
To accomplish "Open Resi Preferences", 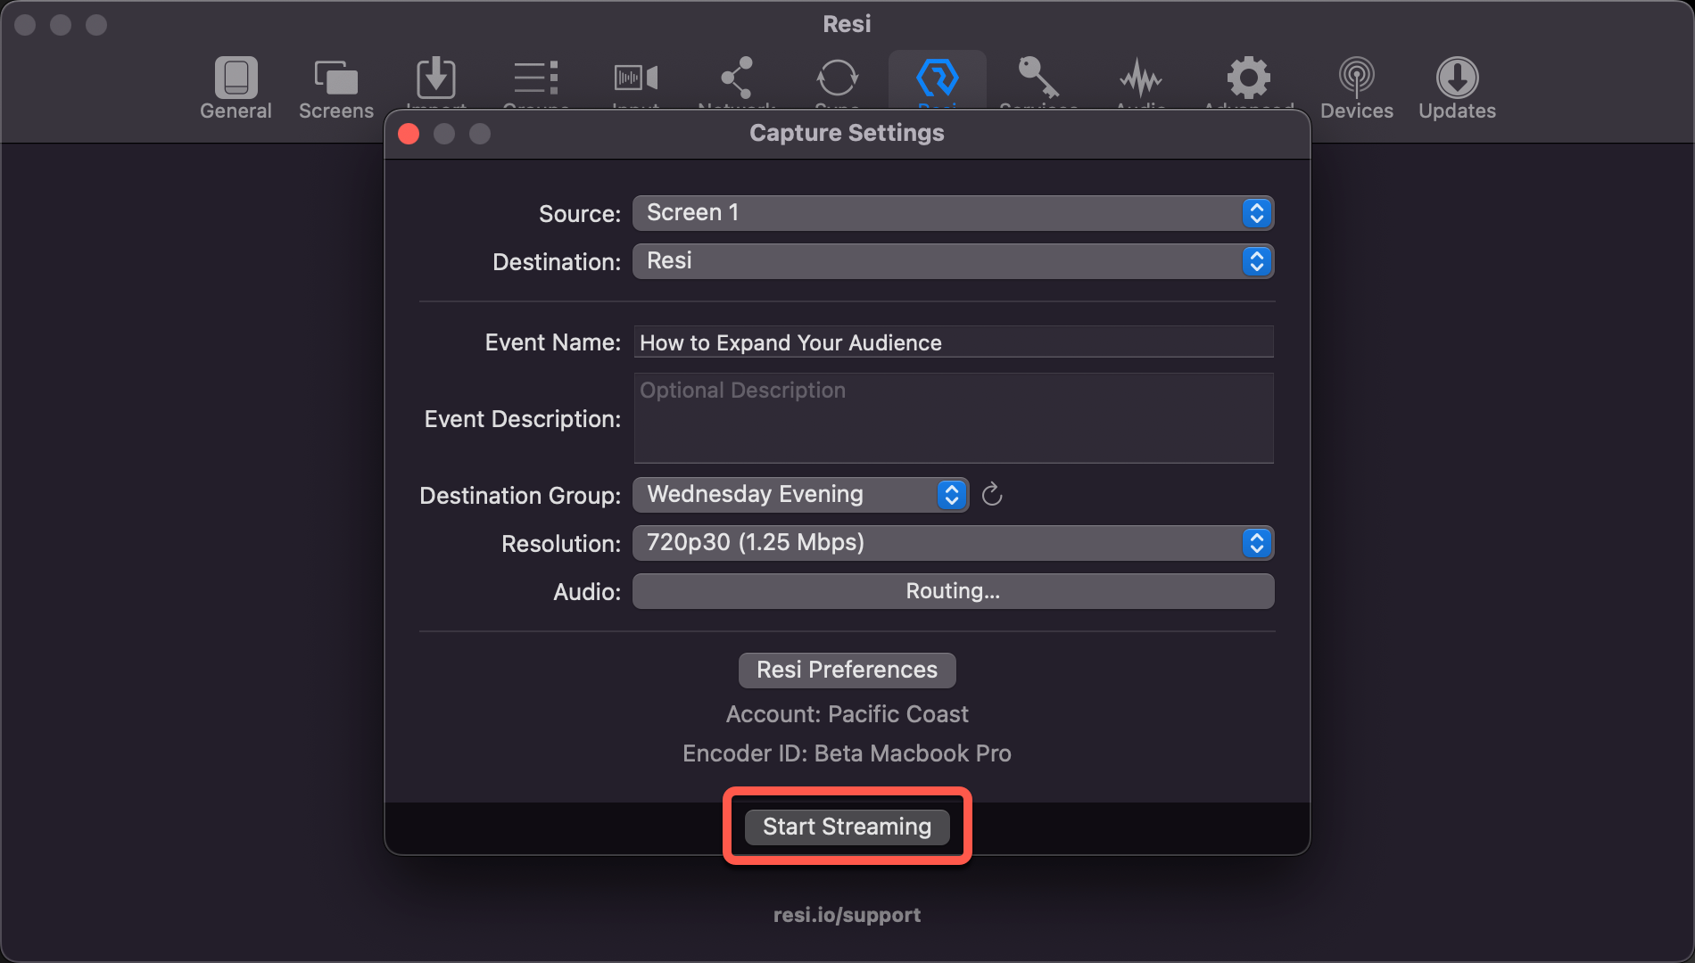I will pos(846,670).
